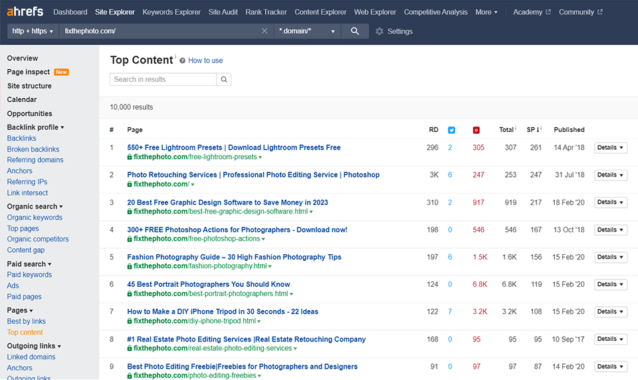
Task: Open Details dropdown for Photo Retouching Services row
Action: (x=610, y=175)
